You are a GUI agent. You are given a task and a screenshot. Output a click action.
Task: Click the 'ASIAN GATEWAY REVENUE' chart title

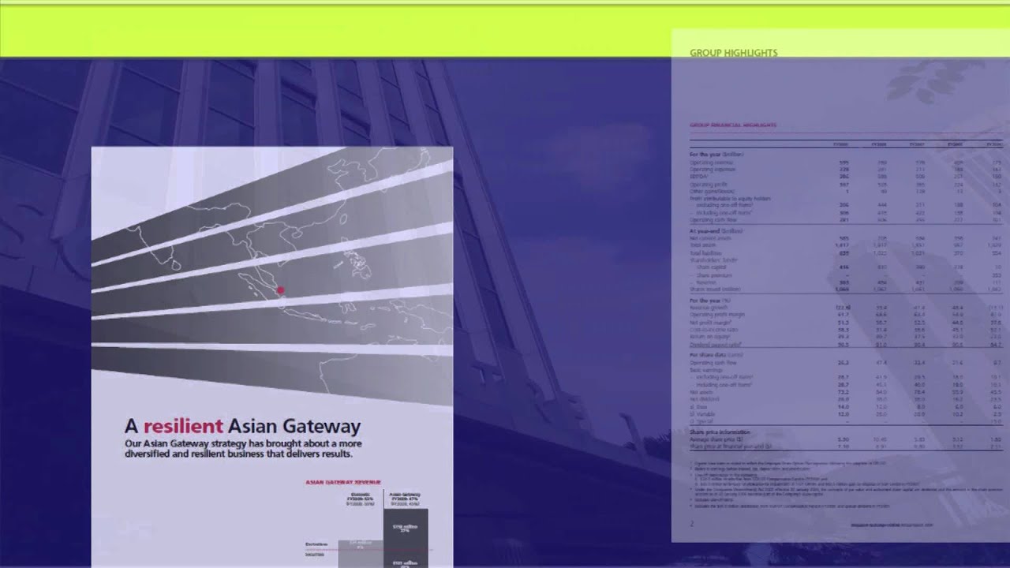point(343,481)
